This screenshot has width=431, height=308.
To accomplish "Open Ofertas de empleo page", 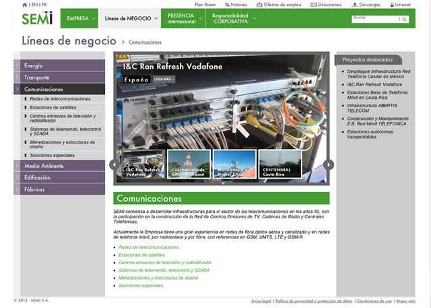I will tap(279, 5).
